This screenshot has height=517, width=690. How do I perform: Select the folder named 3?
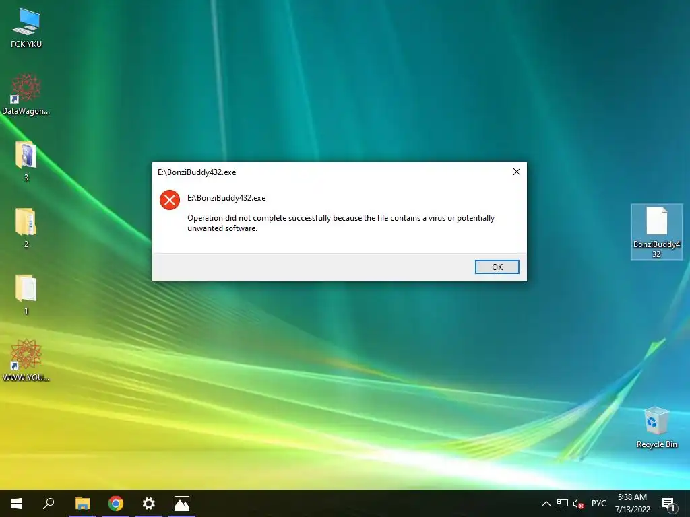(x=26, y=161)
